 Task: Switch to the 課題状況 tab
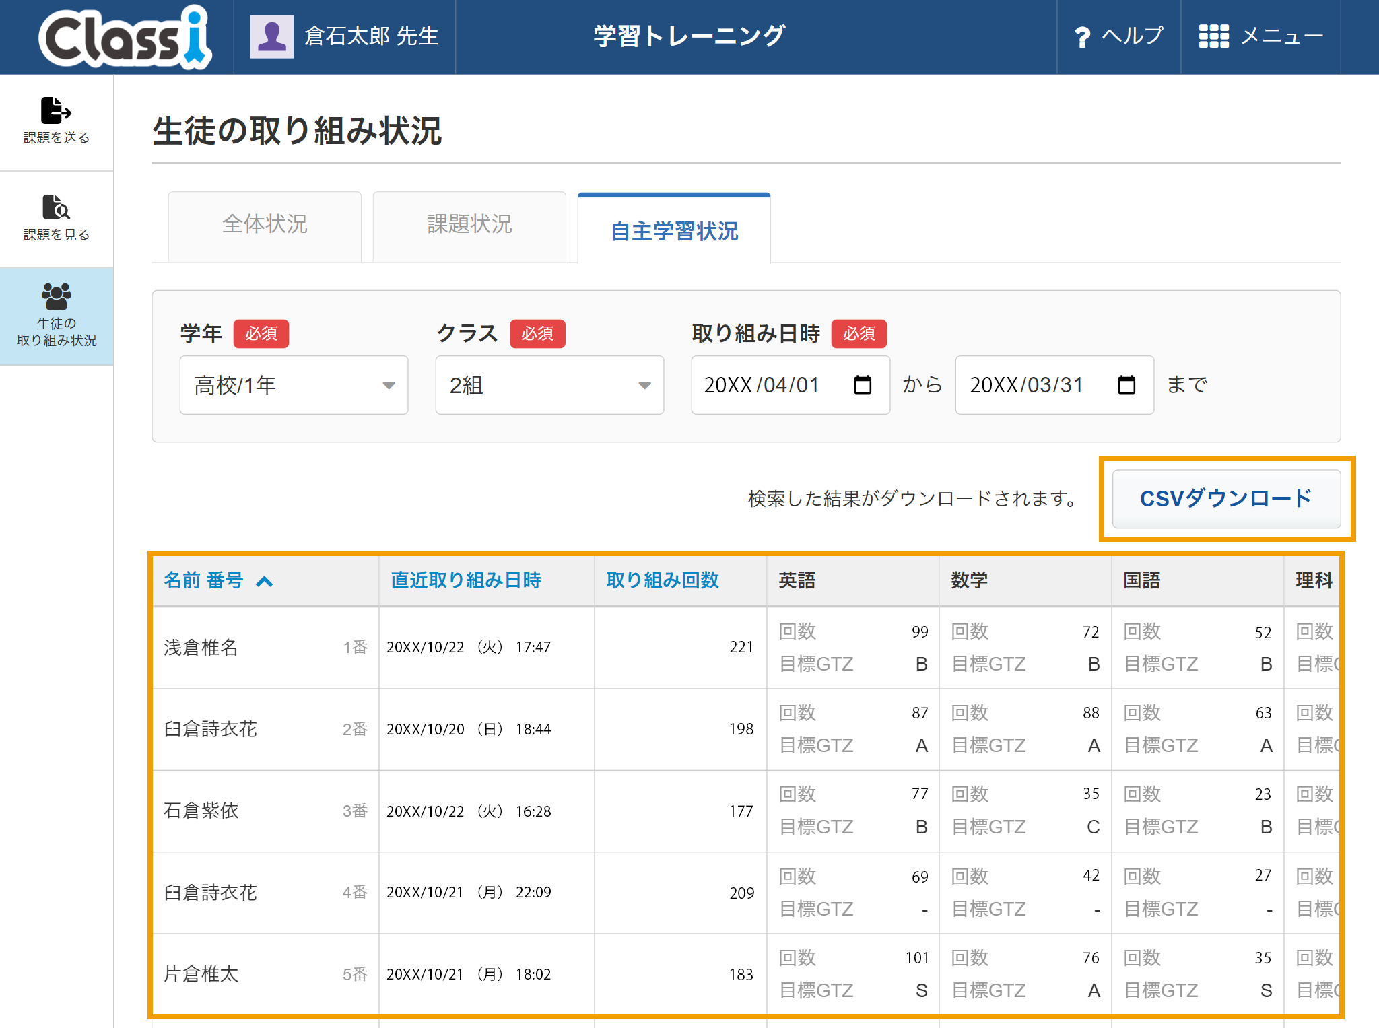point(469,226)
